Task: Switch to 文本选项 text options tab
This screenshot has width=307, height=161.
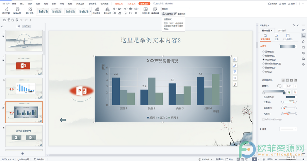Action: coord(282,31)
